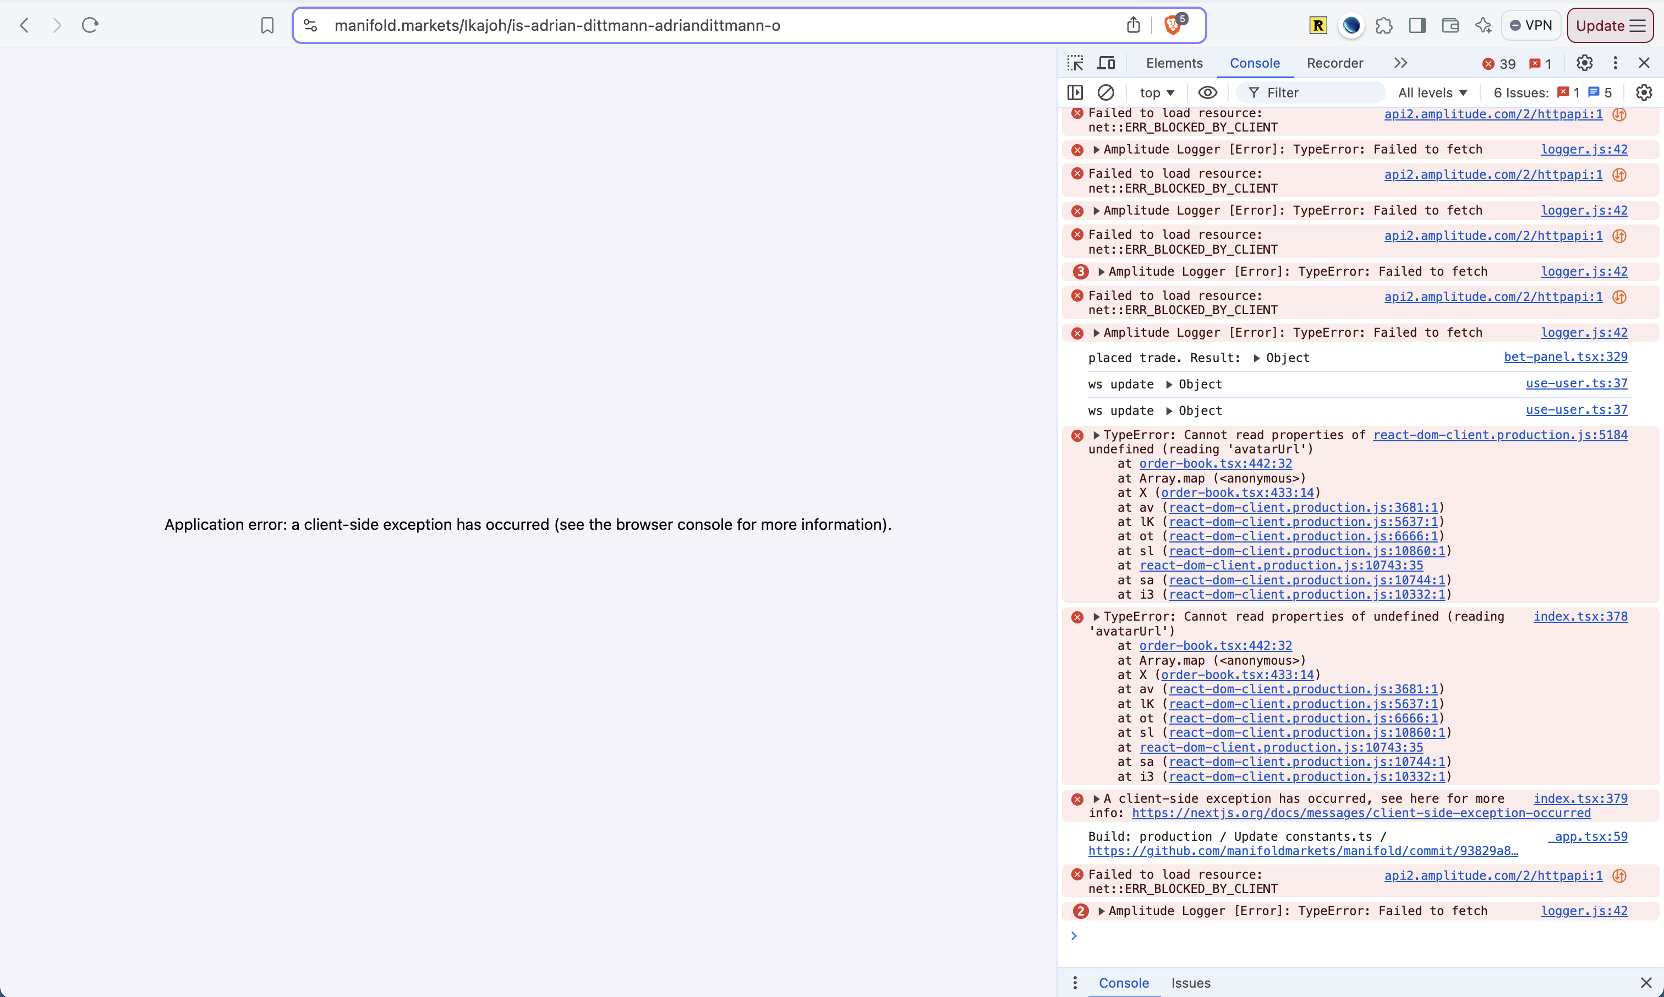
Task: Click the network icon after bottom httpapi:1 link
Action: click(1619, 876)
